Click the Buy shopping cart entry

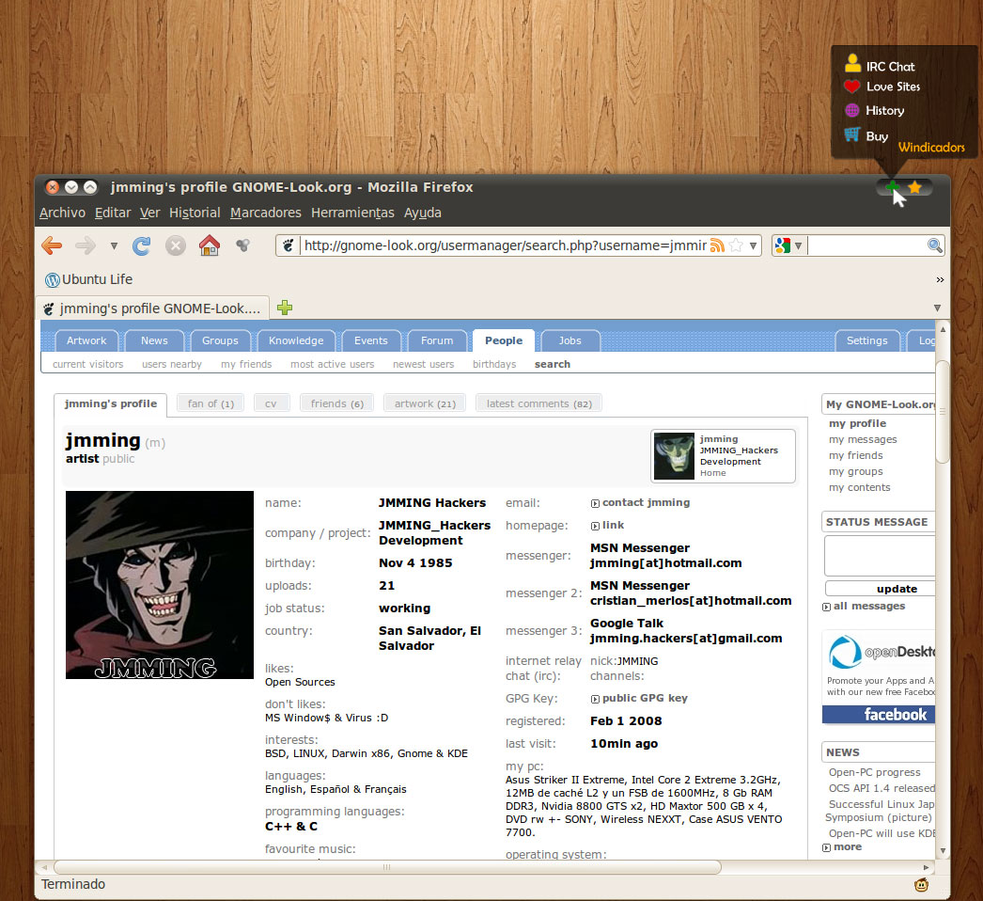pos(866,135)
